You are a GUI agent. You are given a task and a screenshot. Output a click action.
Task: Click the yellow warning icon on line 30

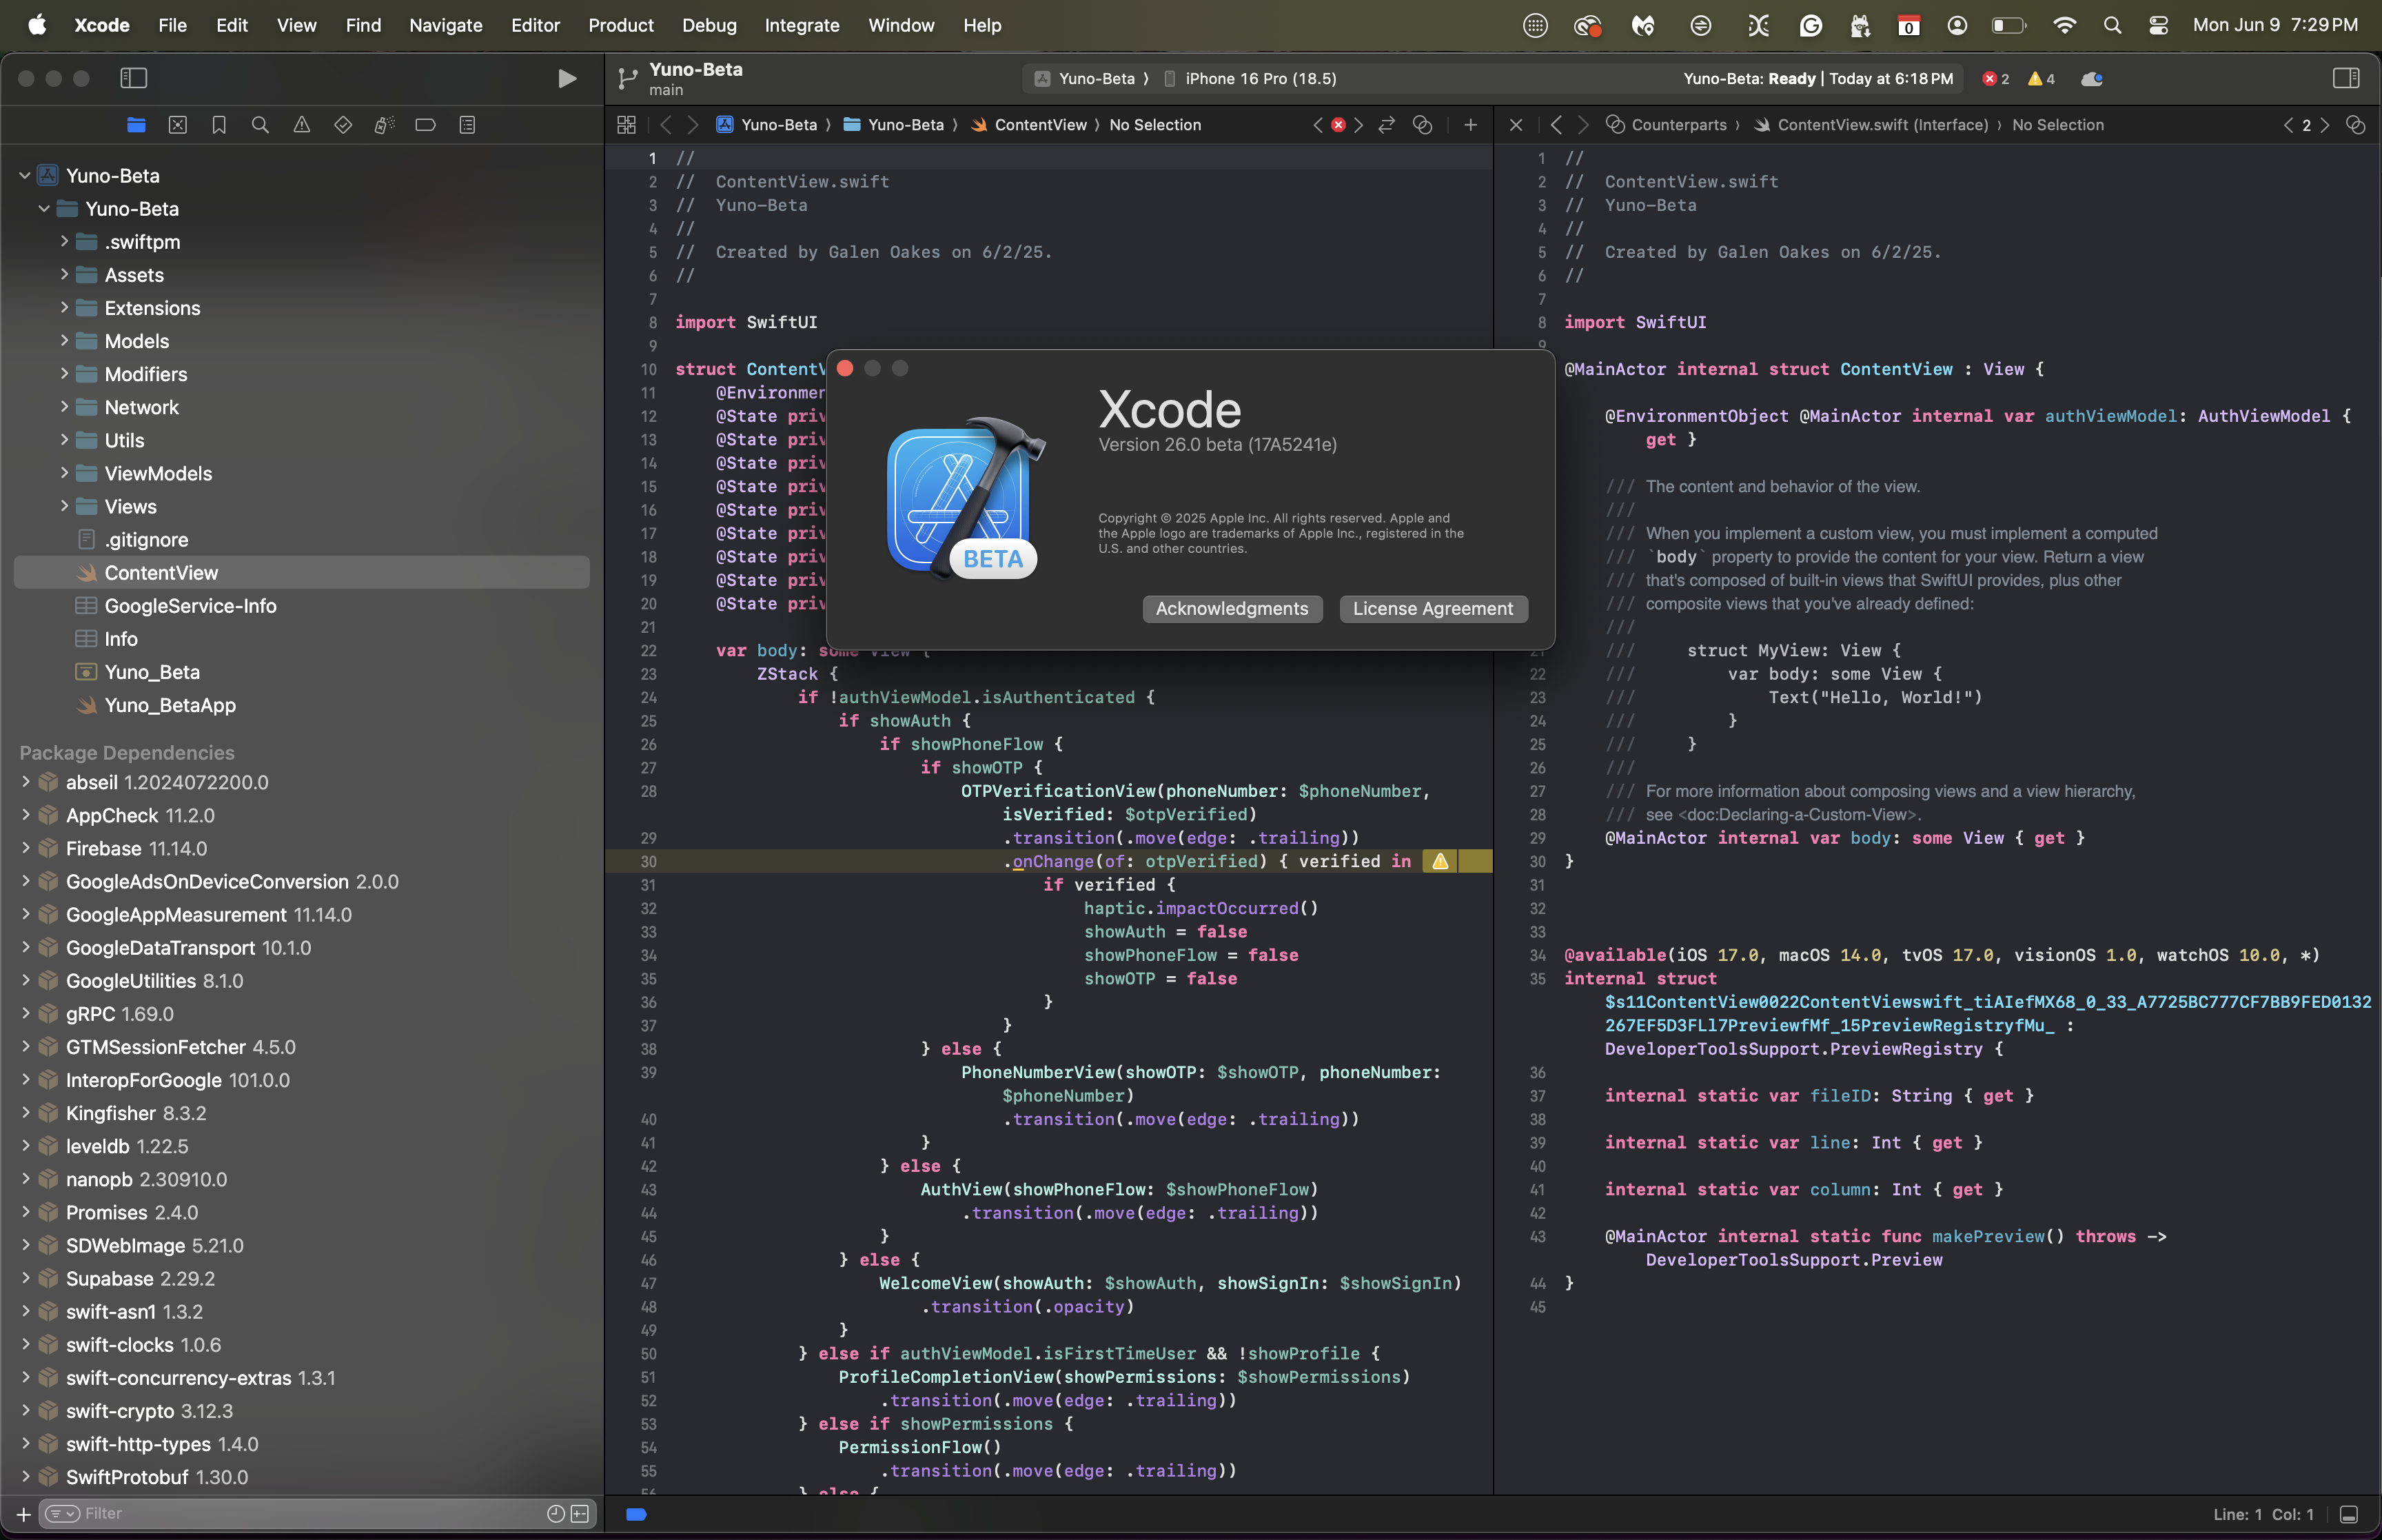click(1439, 861)
